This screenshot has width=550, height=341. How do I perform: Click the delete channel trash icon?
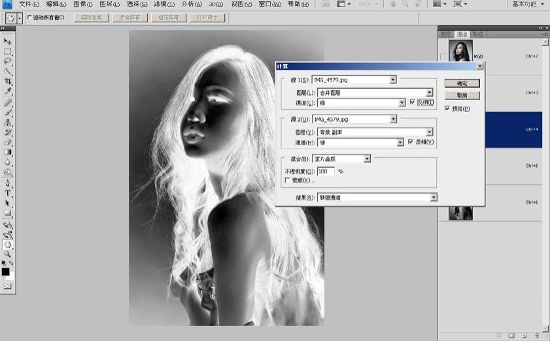coord(537,336)
